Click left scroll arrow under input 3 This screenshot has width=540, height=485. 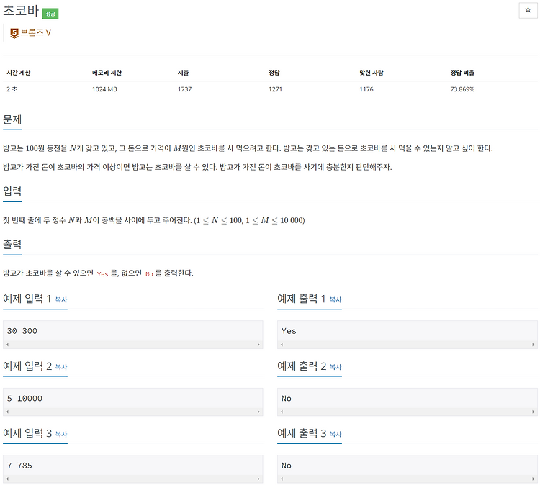(8, 479)
